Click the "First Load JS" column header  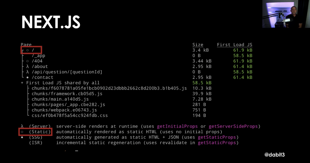point(235,45)
